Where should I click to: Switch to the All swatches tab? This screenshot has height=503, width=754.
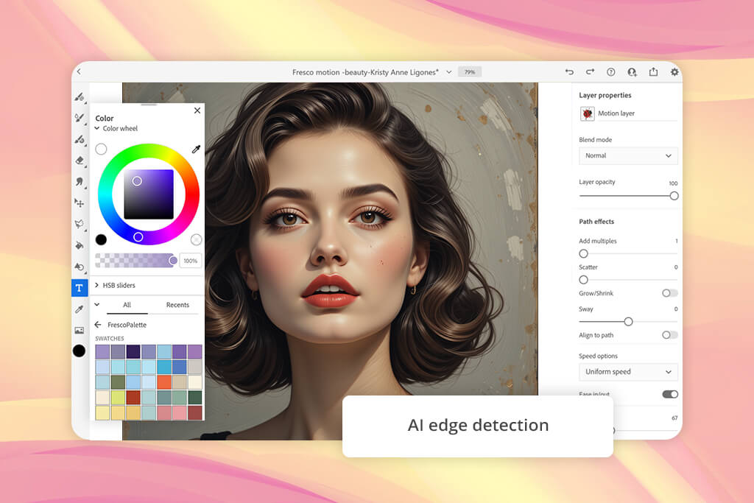(x=127, y=305)
